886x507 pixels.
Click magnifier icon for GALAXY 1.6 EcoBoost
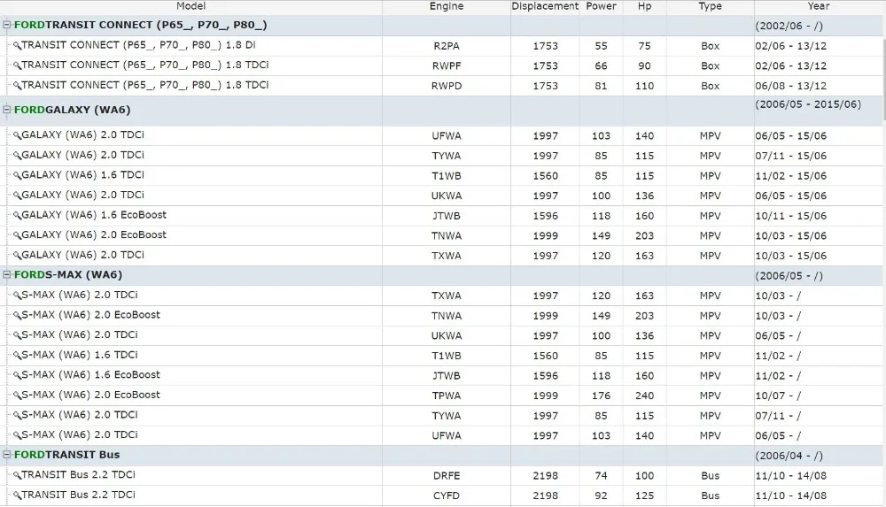pos(17,216)
